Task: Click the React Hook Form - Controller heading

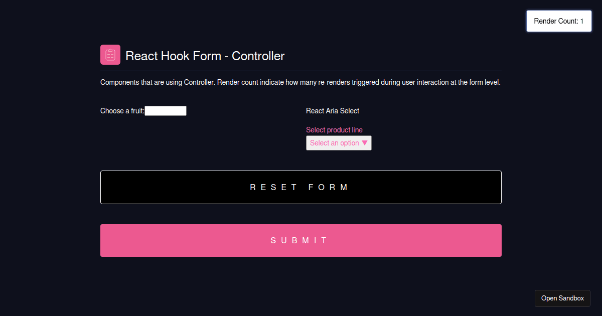Action: pyautogui.click(x=205, y=56)
